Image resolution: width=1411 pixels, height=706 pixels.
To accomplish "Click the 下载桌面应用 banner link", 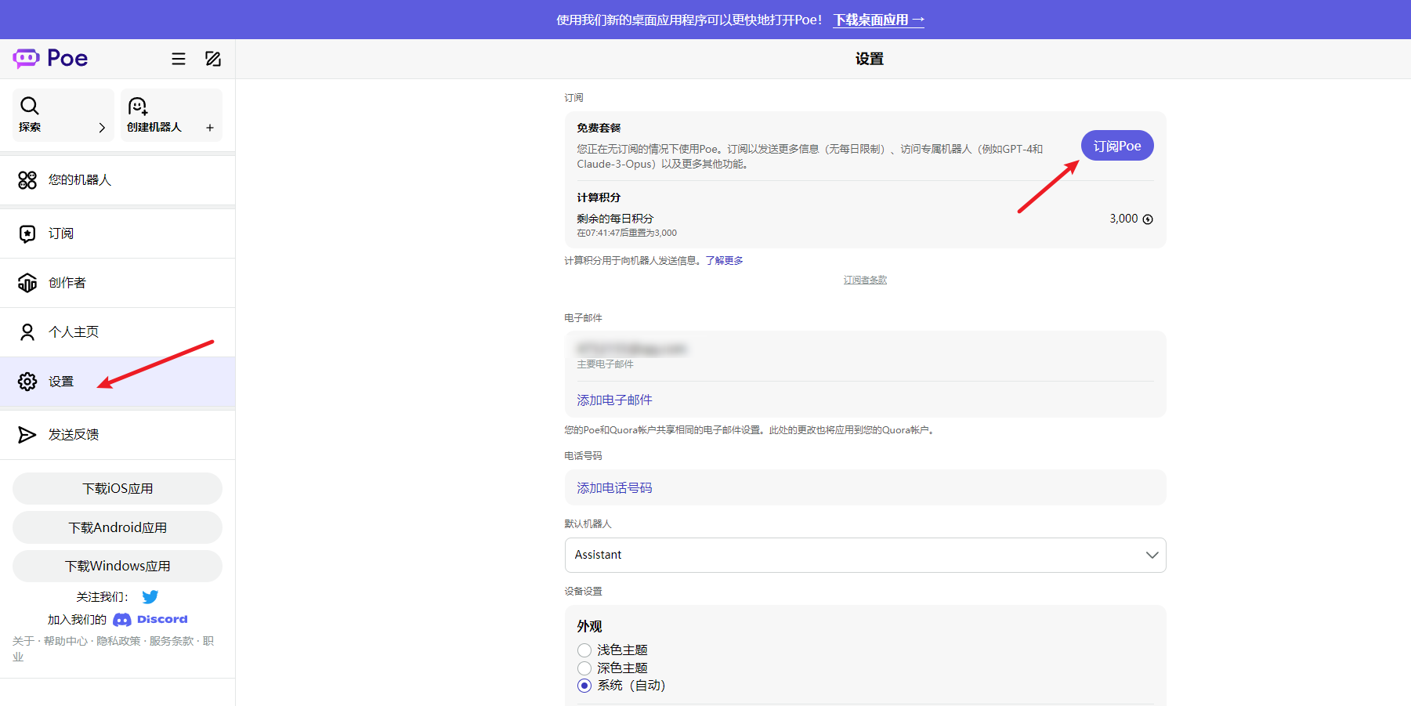I will click(x=879, y=20).
